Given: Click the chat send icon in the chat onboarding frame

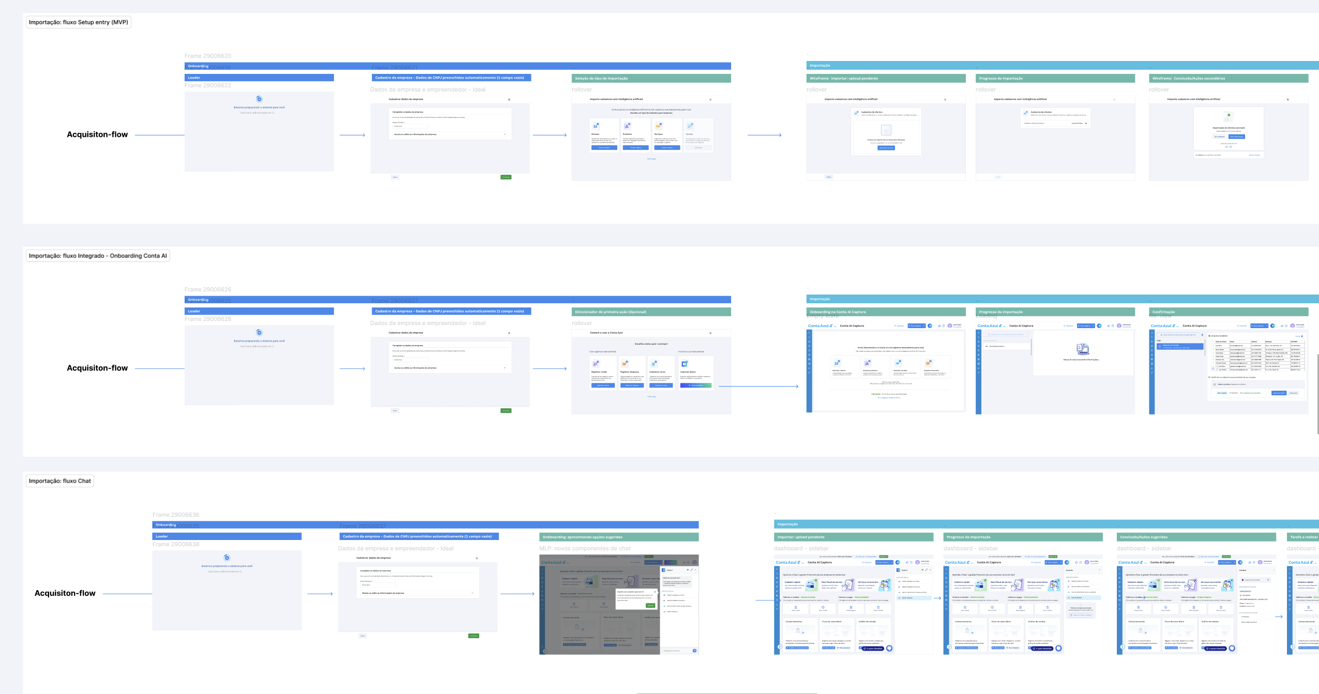Looking at the screenshot, I should click(x=694, y=651).
